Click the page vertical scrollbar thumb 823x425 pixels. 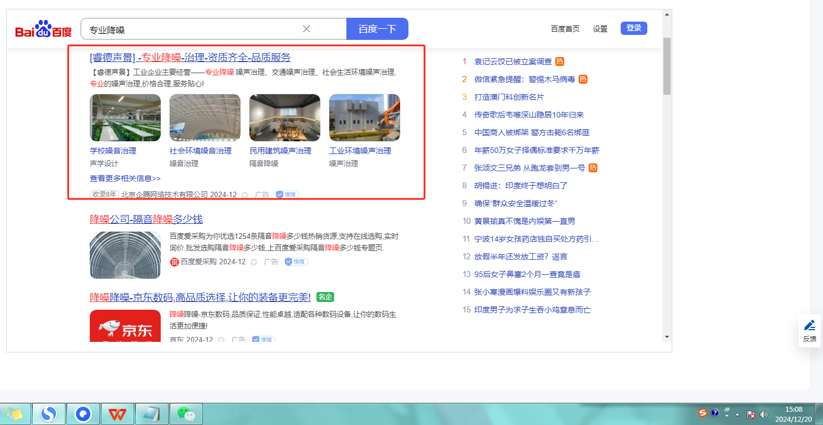[667, 66]
